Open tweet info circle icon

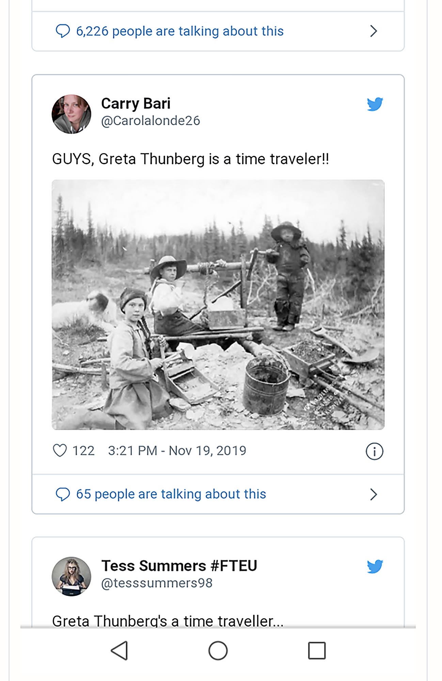(374, 452)
